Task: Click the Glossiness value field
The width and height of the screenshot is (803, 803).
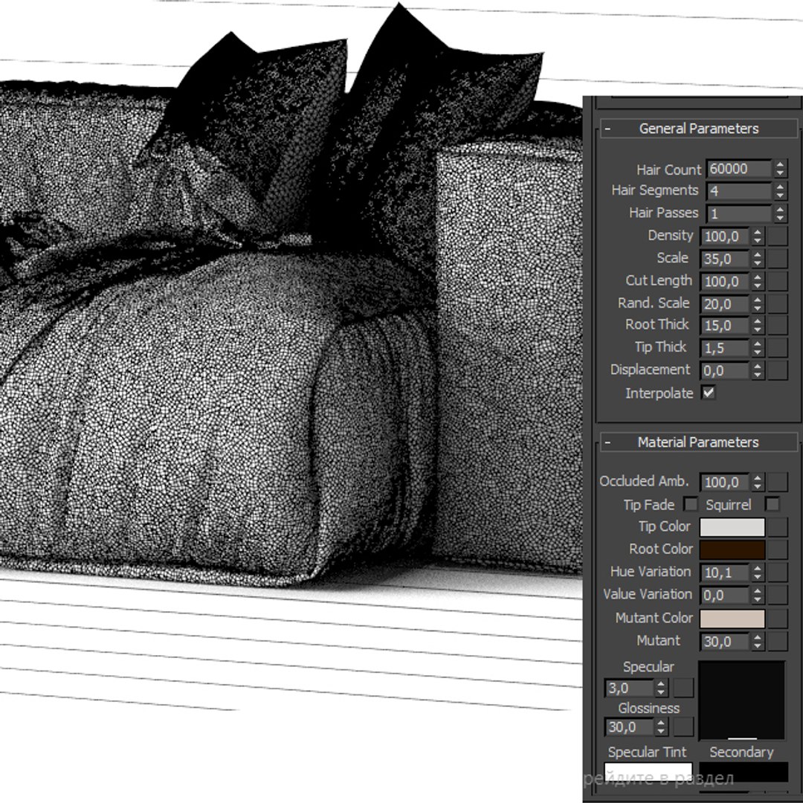Action: tap(628, 726)
